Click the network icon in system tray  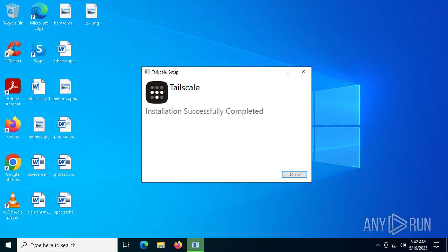point(394,245)
